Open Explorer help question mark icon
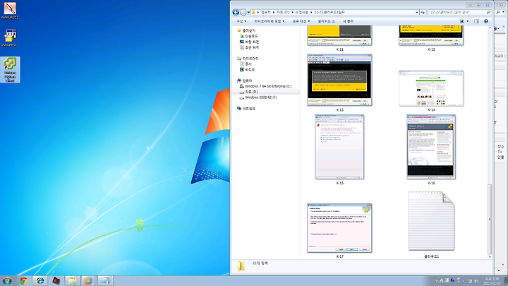The height and width of the screenshot is (286, 508). click(486, 21)
